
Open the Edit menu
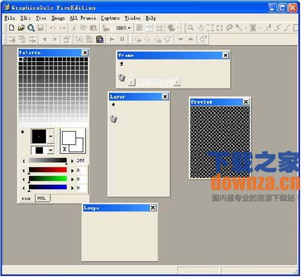(x=25, y=18)
